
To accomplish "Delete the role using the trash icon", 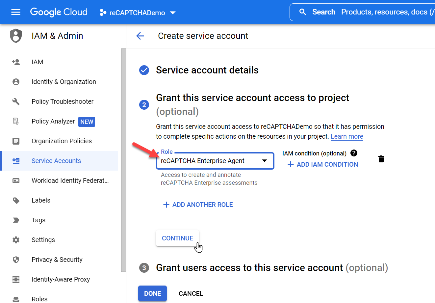I will pos(381,159).
